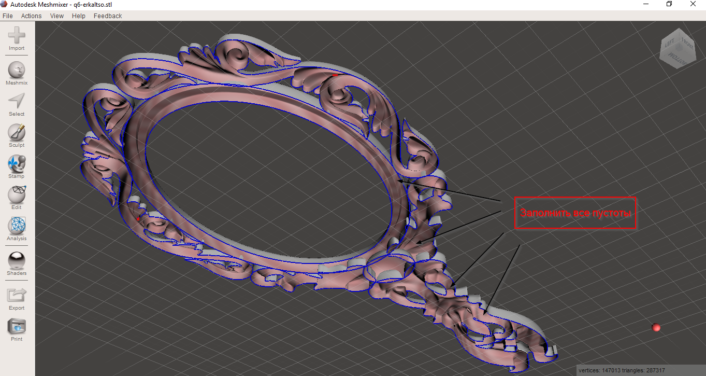Restore down the Meshmixer window
706x376 pixels.
click(669, 4)
